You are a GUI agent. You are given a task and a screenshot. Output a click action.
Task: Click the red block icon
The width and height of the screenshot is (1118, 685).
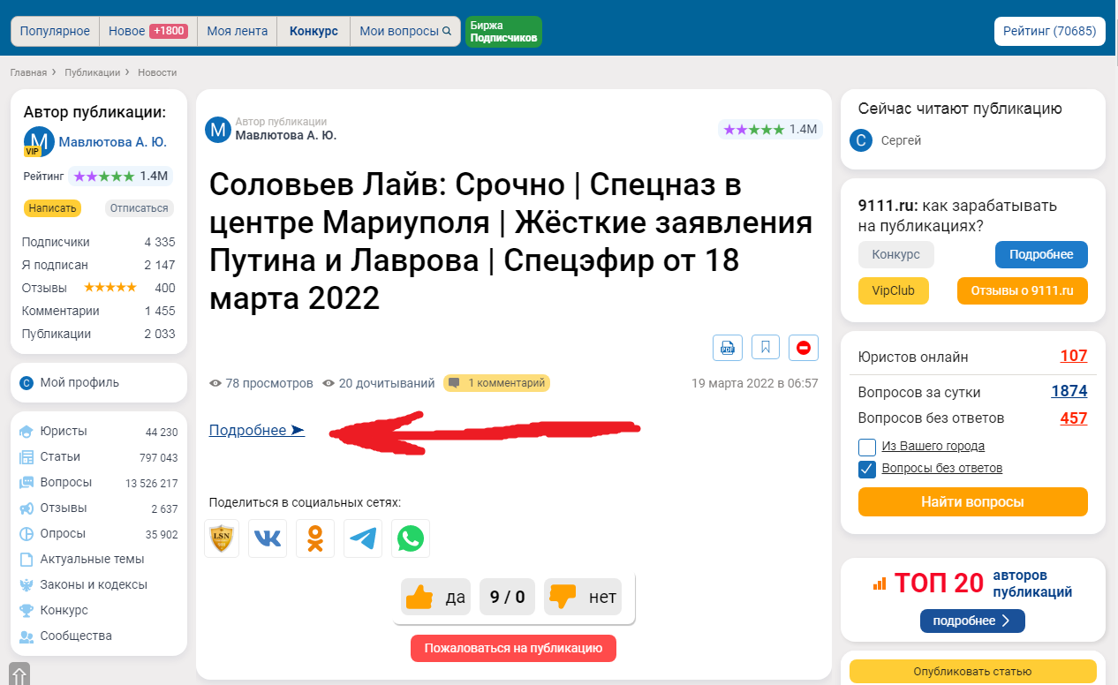pos(804,348)
